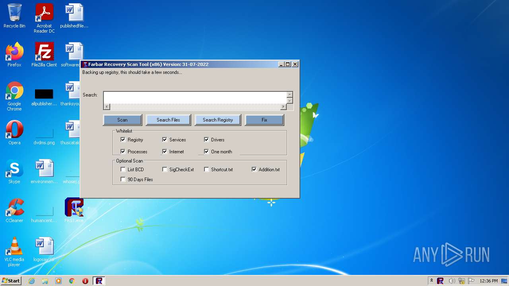Click the search box scroll down arrow

point(290,101)
